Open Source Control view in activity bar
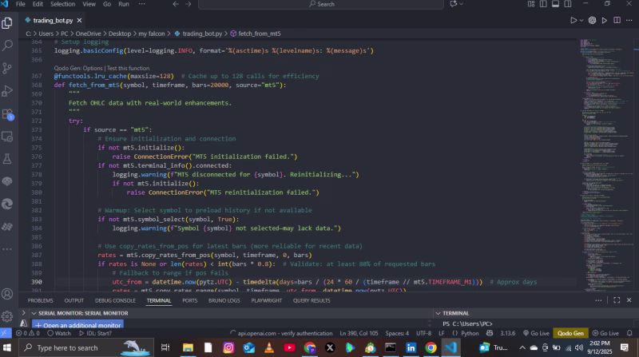 (7, 68)
